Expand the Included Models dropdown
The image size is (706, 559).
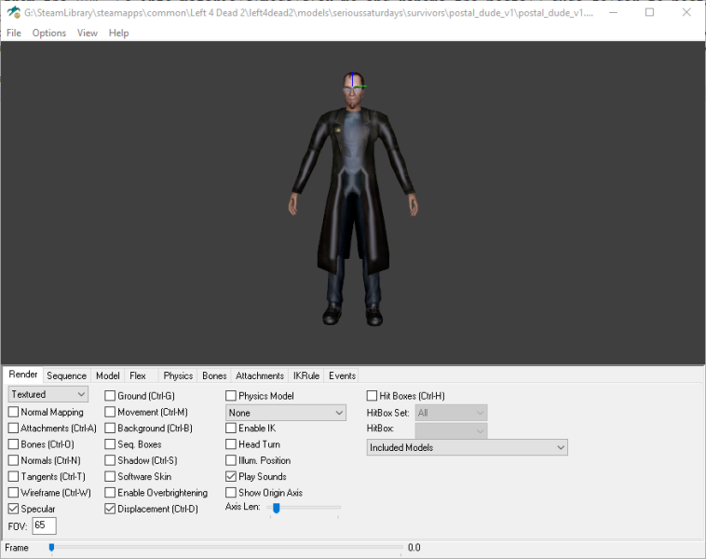pyautogui.click(x=468, y=448)
